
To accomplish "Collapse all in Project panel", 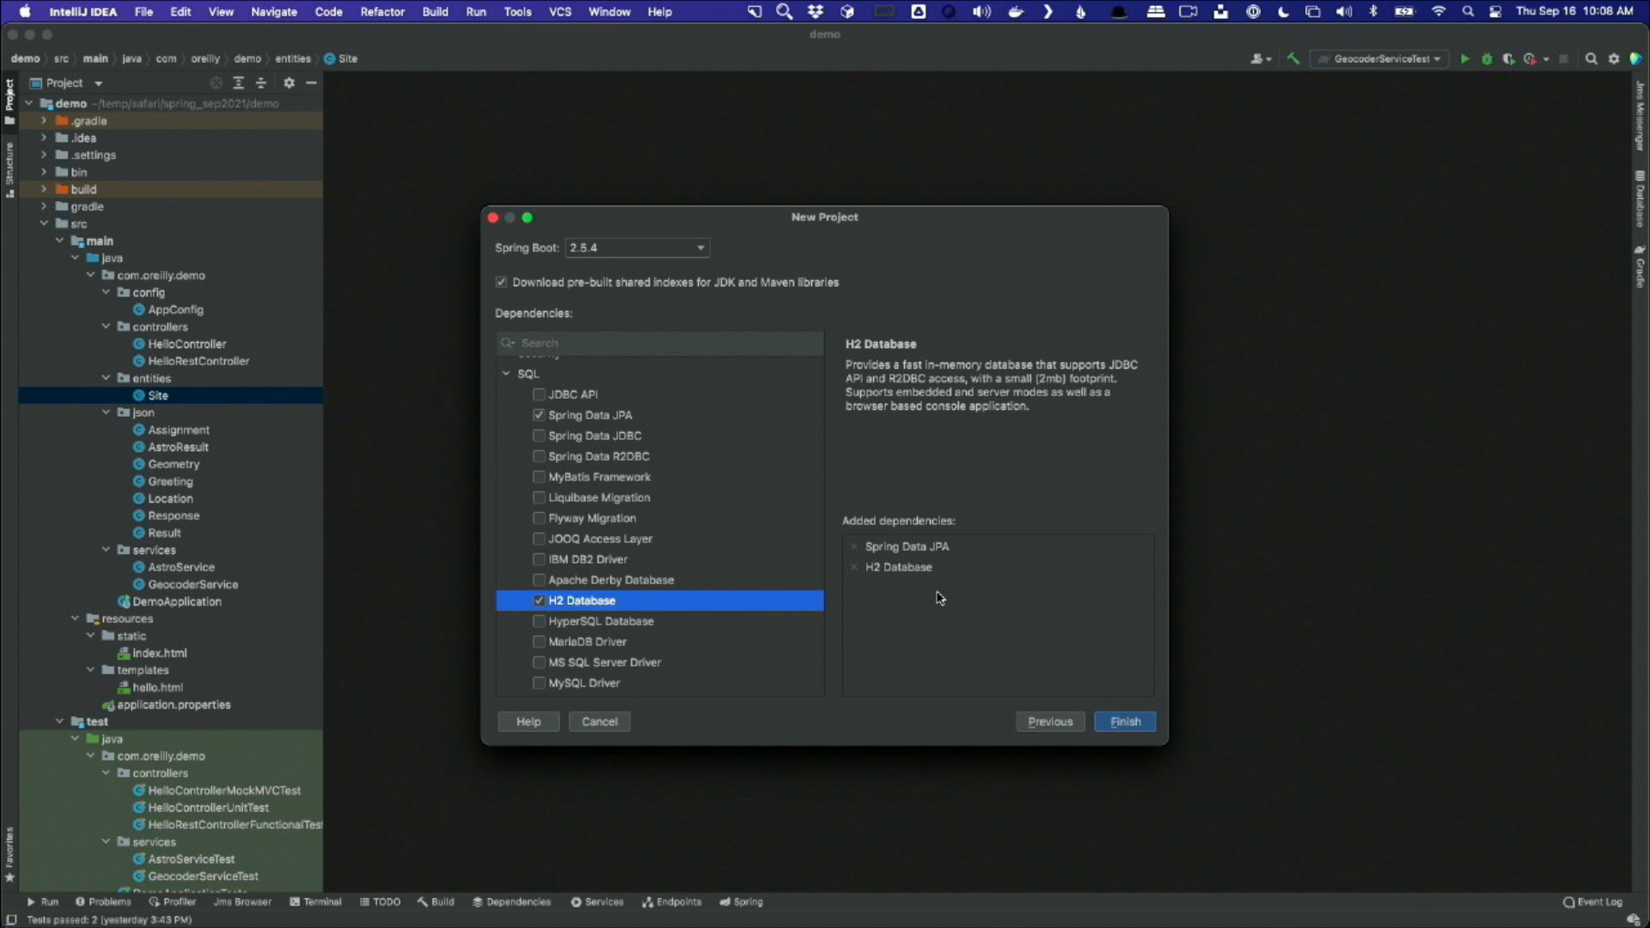I will point(261,83).
